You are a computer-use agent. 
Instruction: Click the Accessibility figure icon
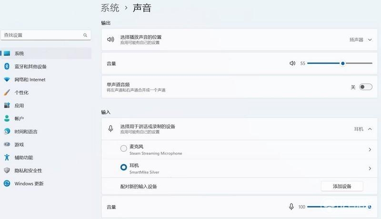pyautogui.click(x=7, y=157)
